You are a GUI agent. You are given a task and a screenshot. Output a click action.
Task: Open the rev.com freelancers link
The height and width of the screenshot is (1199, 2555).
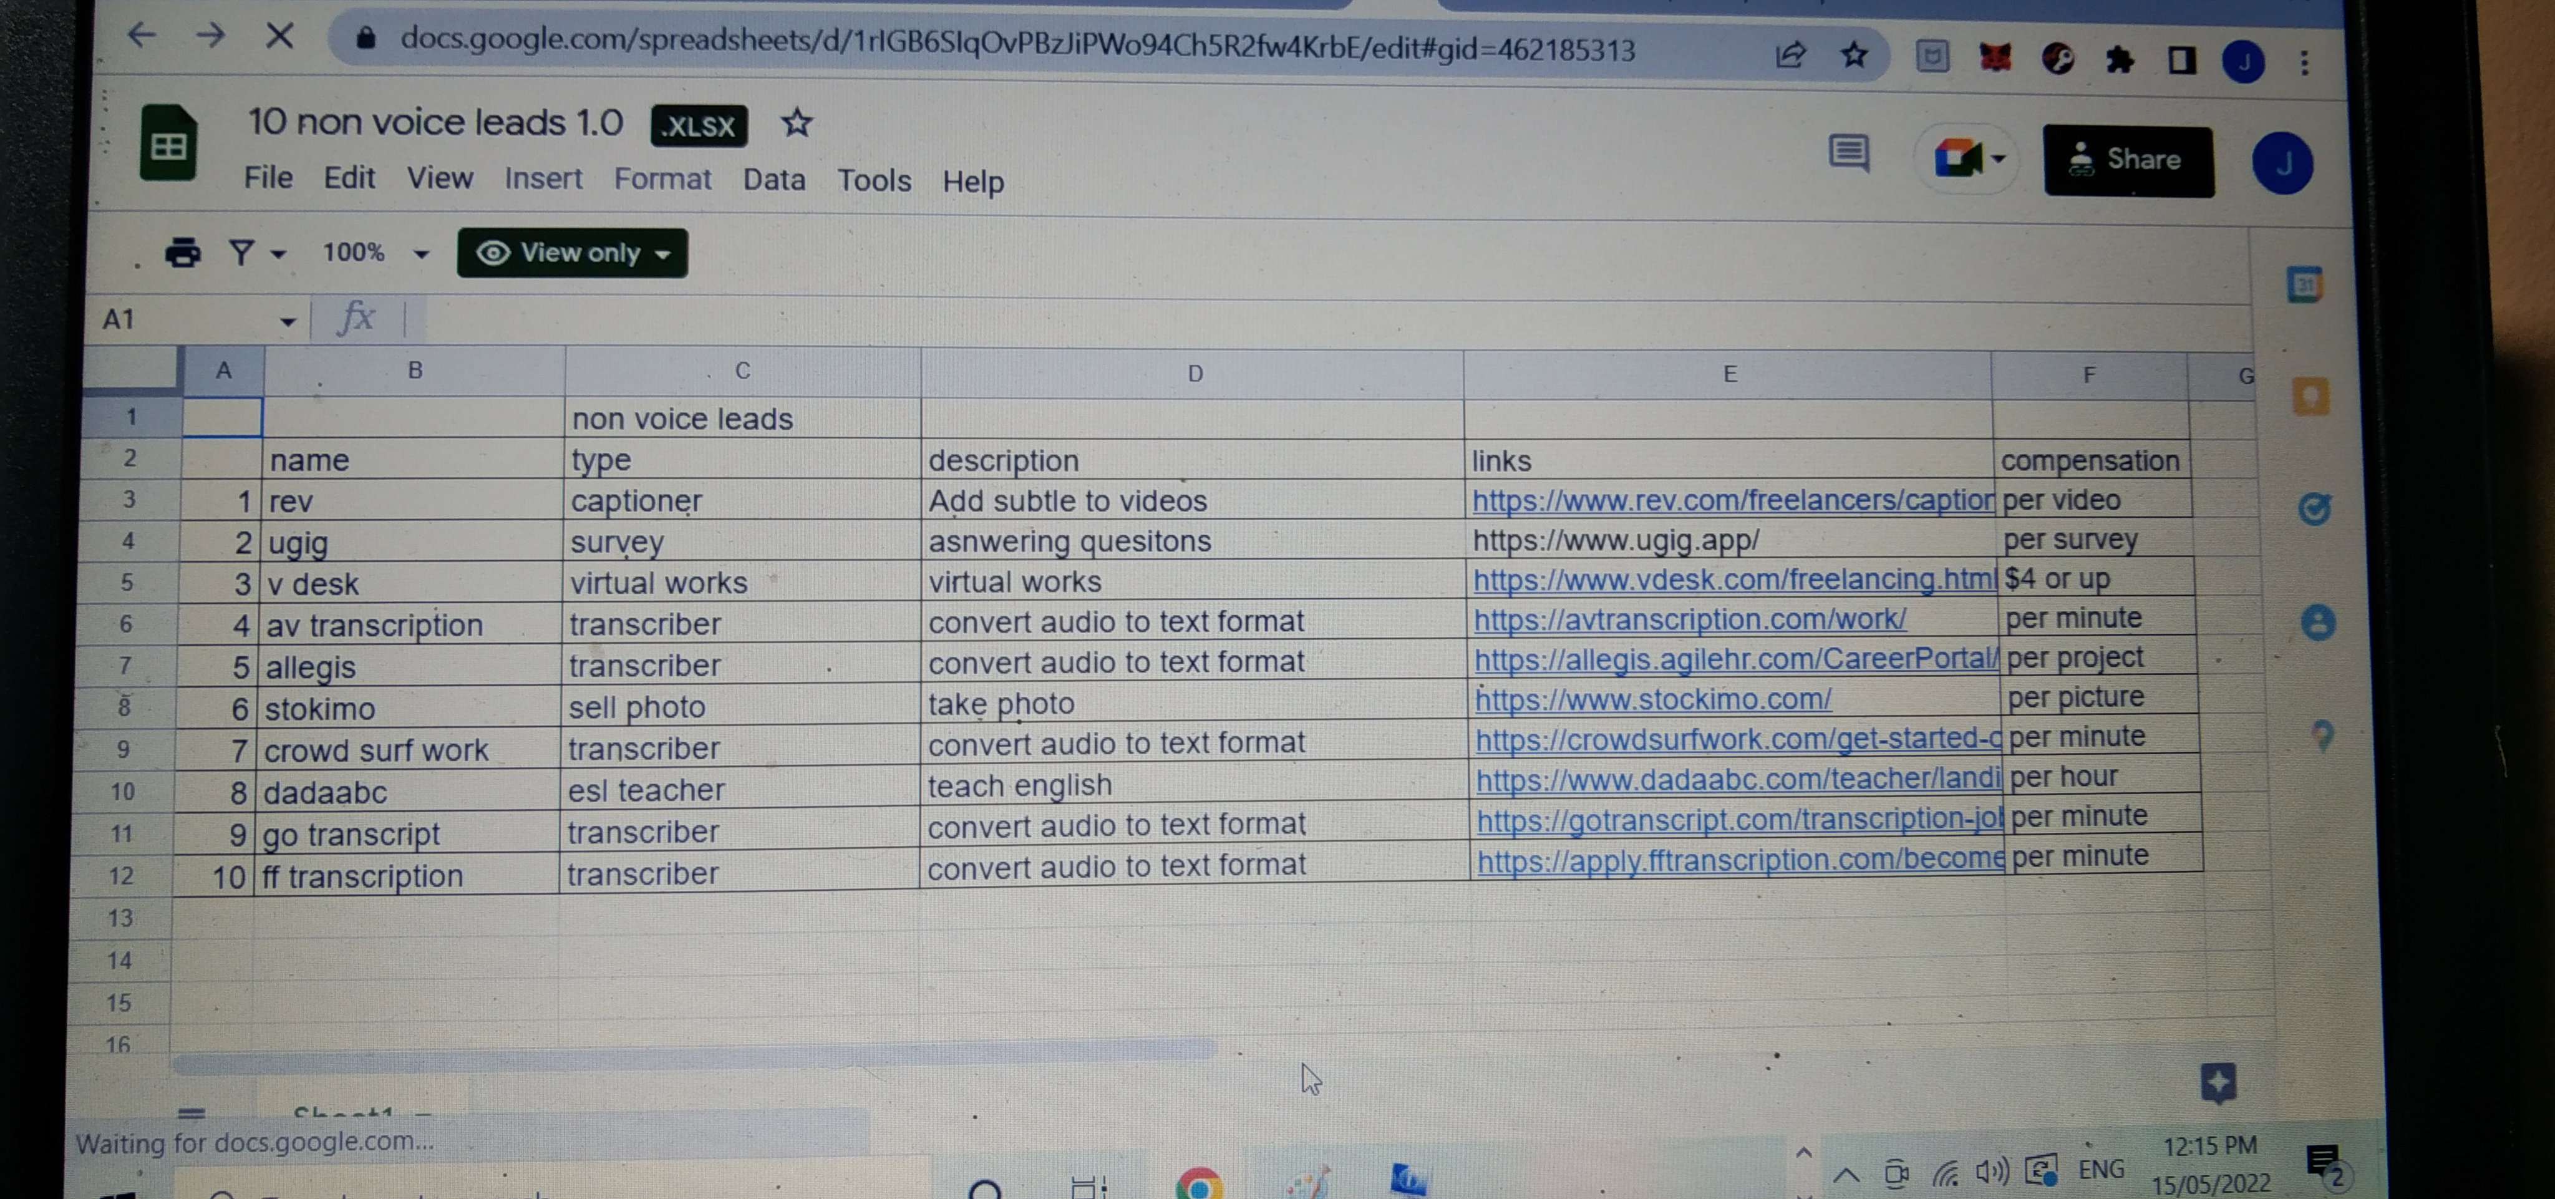click(x=1732, y=500)
